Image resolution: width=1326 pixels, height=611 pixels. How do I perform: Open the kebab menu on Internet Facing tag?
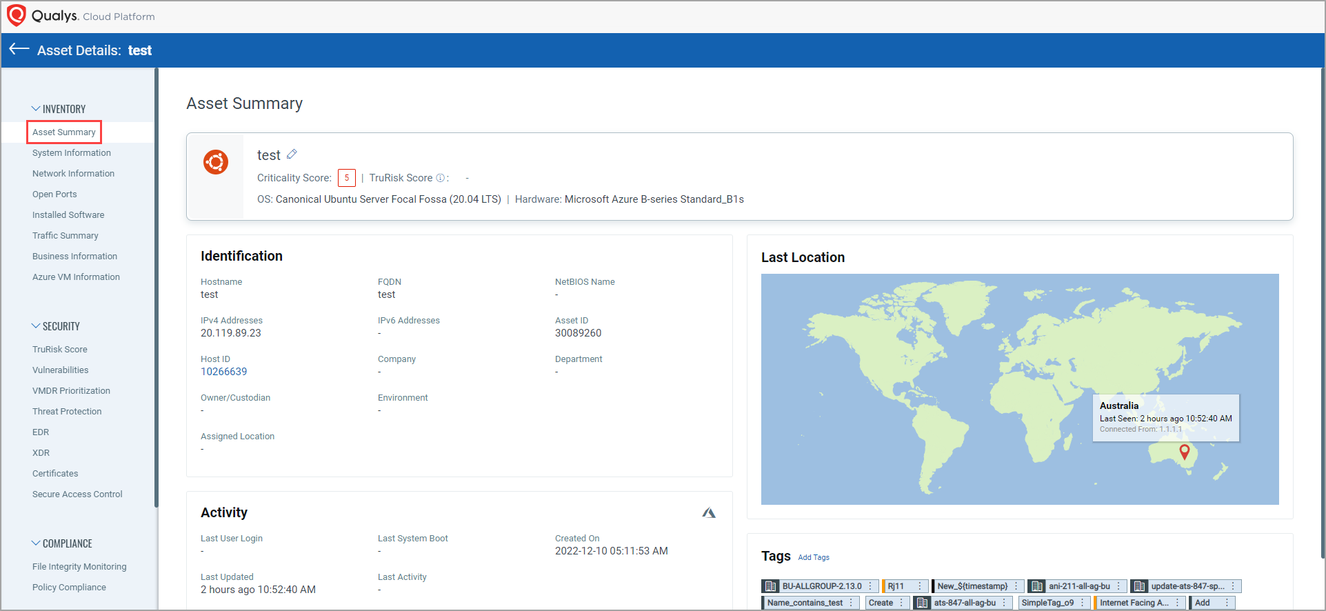pos(1178,603)
